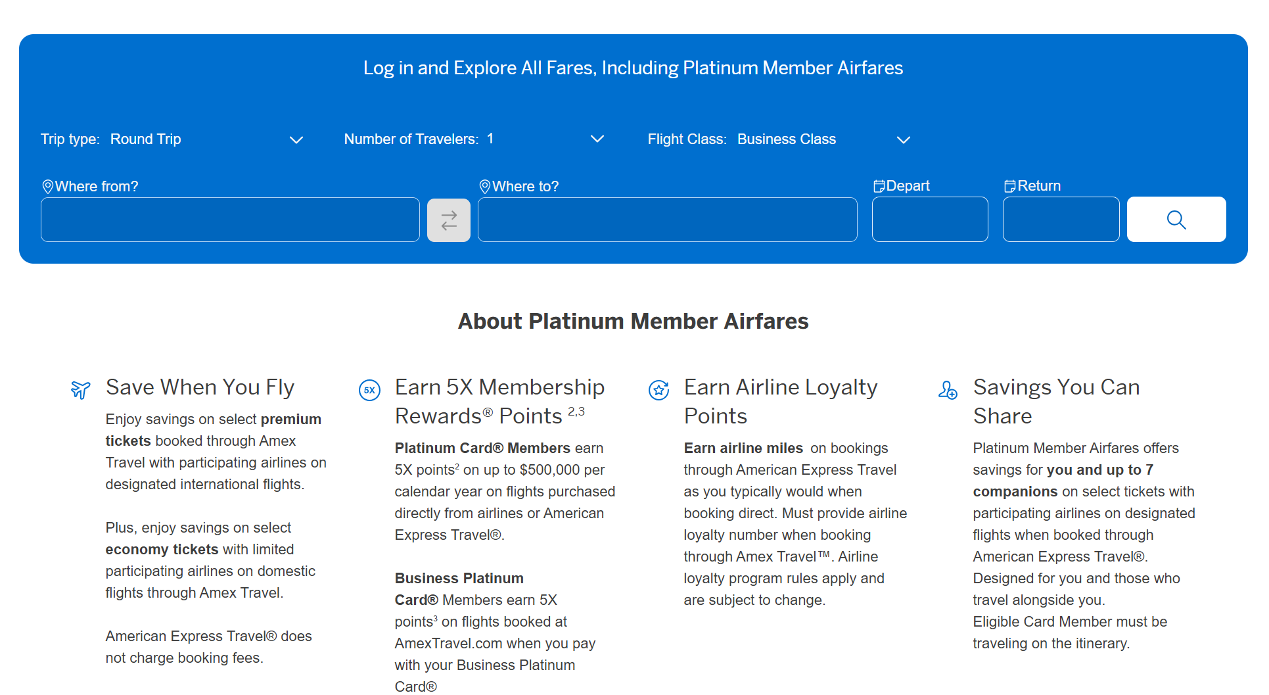Select the Depart date field

(x=929, y=220)
